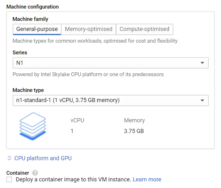Click the arrow on the Series dropdown
This screenshot has height=188, width=221.
[x=202, y=63]
